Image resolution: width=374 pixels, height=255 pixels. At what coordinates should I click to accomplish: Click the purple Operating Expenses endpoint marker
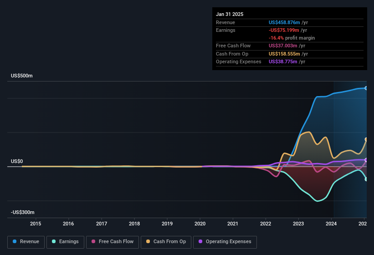366,160
